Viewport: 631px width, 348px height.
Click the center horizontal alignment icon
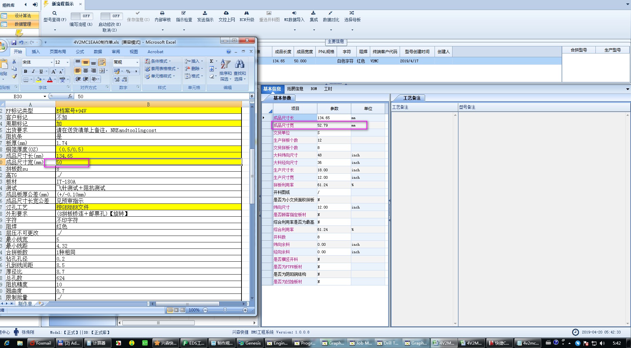point(86,70)
